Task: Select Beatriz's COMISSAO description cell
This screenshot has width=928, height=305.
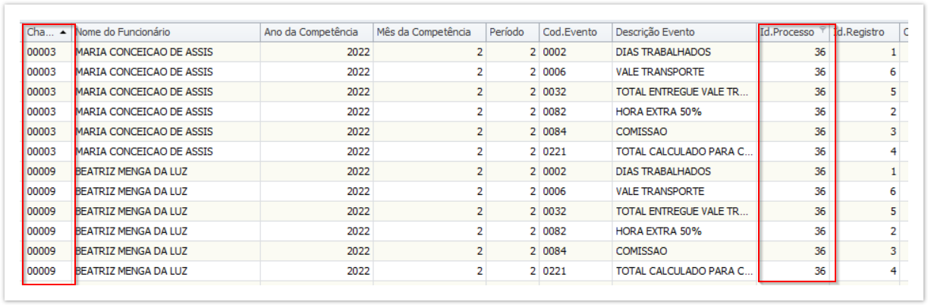Action: [641, 250]
